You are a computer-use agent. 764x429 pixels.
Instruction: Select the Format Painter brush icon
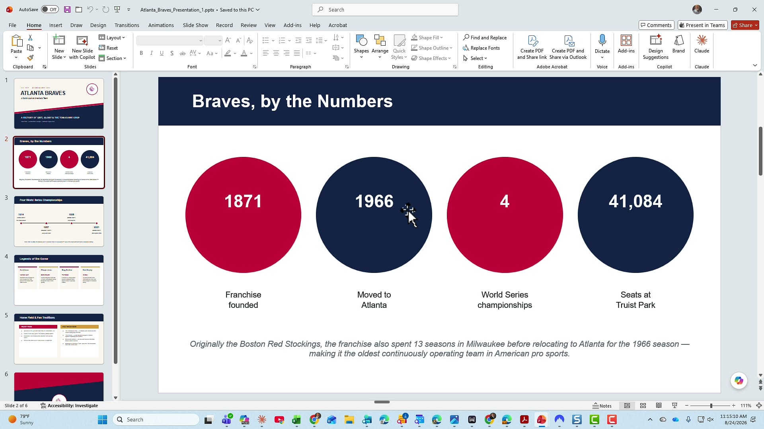[x=30, y=58]
